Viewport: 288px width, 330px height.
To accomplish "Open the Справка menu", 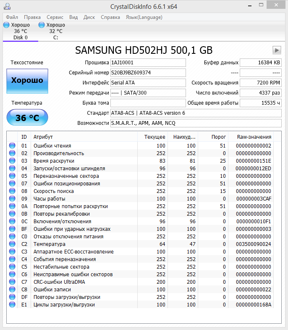I will 110,17.
